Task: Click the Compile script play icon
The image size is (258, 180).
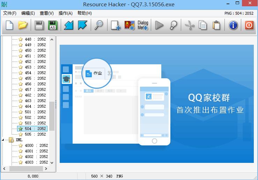Action: (159, 25)
